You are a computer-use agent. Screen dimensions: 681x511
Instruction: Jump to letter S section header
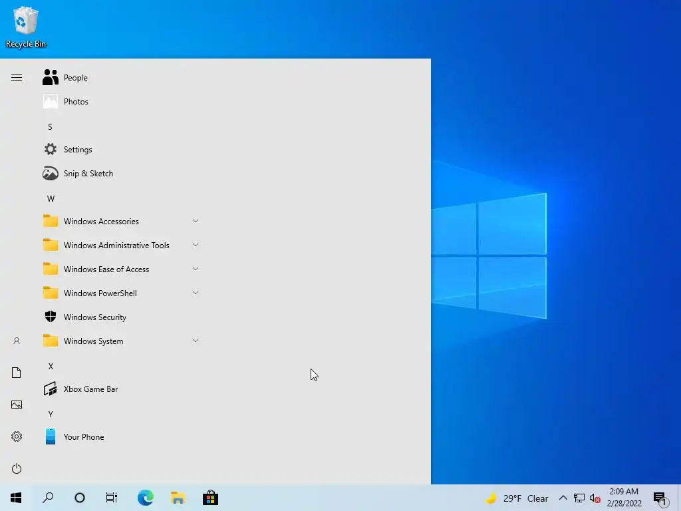click(x=51, y=127)
